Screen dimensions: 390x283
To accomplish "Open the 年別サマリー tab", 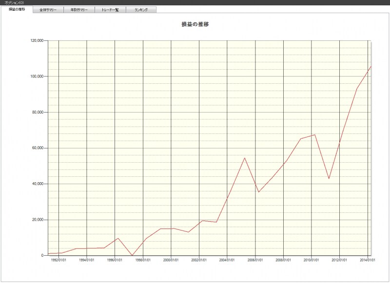I will click(x=79, y=10).
